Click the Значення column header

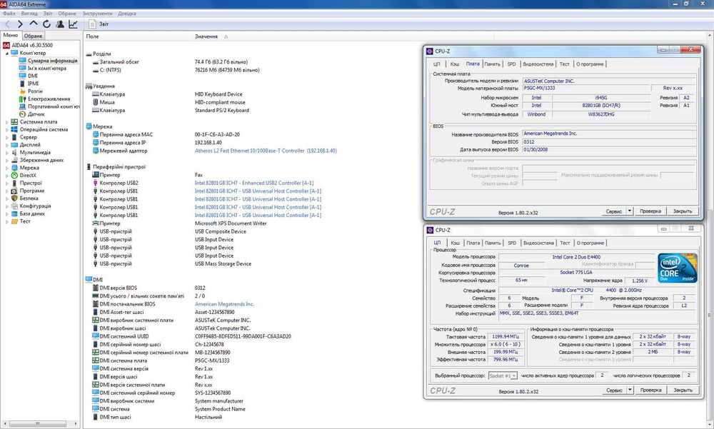[x=206, y=36]
